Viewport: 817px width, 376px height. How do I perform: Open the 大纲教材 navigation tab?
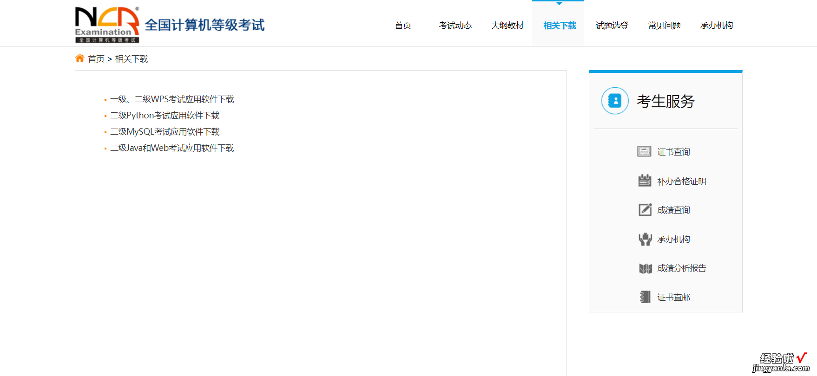click(x=507, y=26)
